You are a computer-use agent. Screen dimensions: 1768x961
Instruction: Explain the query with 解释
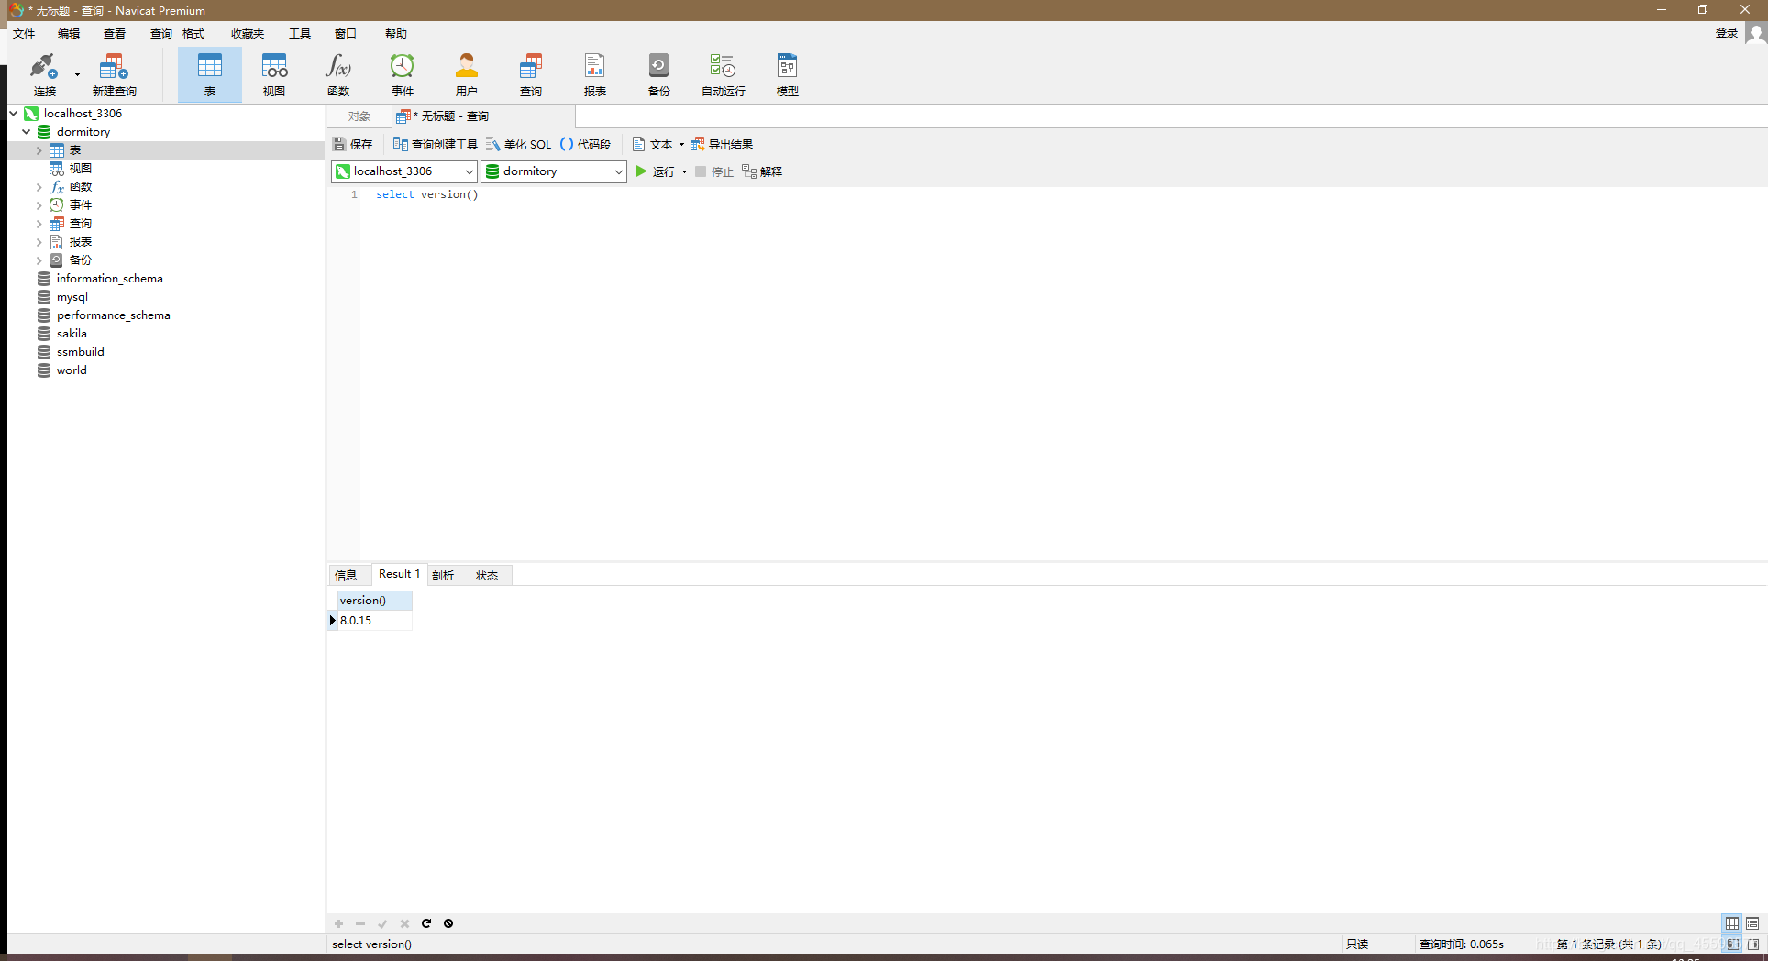762,171
